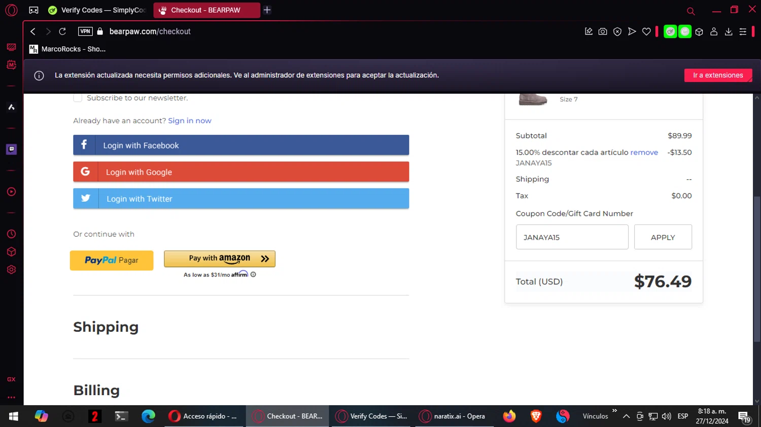761x427 pixels.
Task: Pay using the PayPal Pagar button
Action: [x=112, y=260]
